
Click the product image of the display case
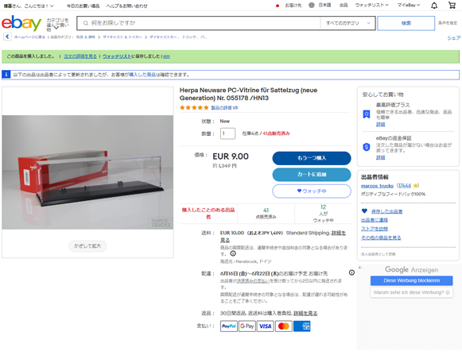87,172
